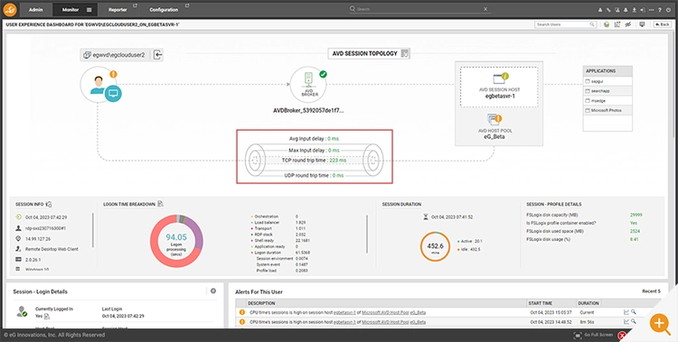
Task: Click the help question mark icon
Action: tap(660, 10)
